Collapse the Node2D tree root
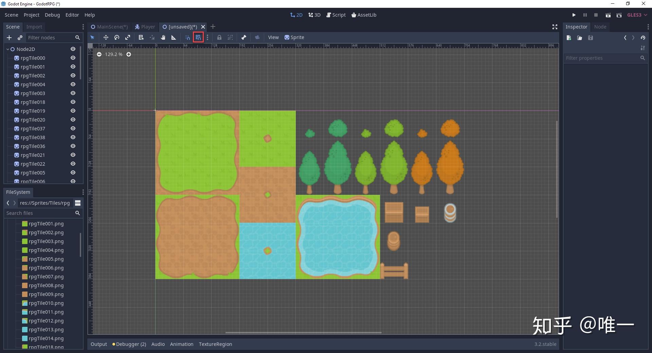The height and width of the screenshot is (353, 652). (x=8, y=49)
